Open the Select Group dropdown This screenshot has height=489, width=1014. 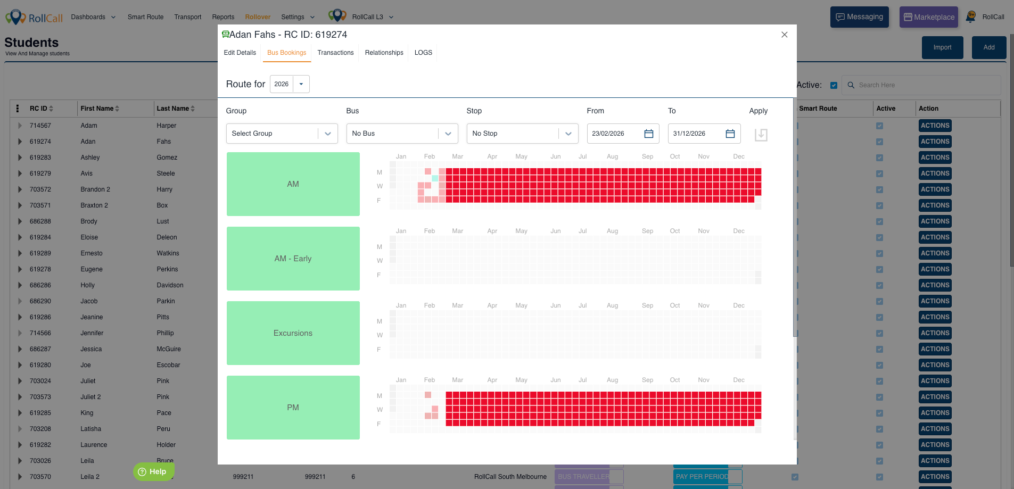click(282, 134)
